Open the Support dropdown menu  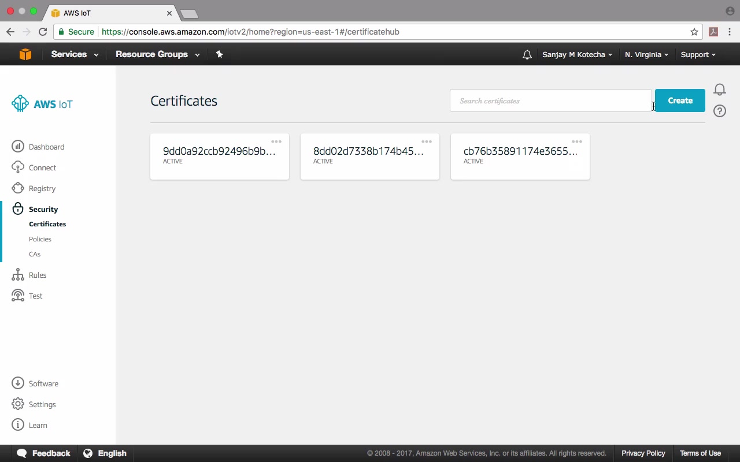pos(698,55)
